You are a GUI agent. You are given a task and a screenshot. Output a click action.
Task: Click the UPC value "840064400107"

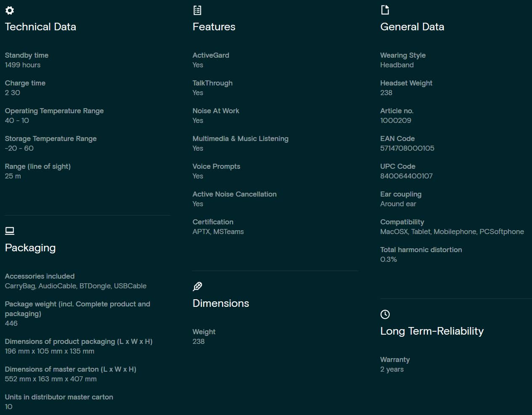pyautogui.click(x=407, y=176)
